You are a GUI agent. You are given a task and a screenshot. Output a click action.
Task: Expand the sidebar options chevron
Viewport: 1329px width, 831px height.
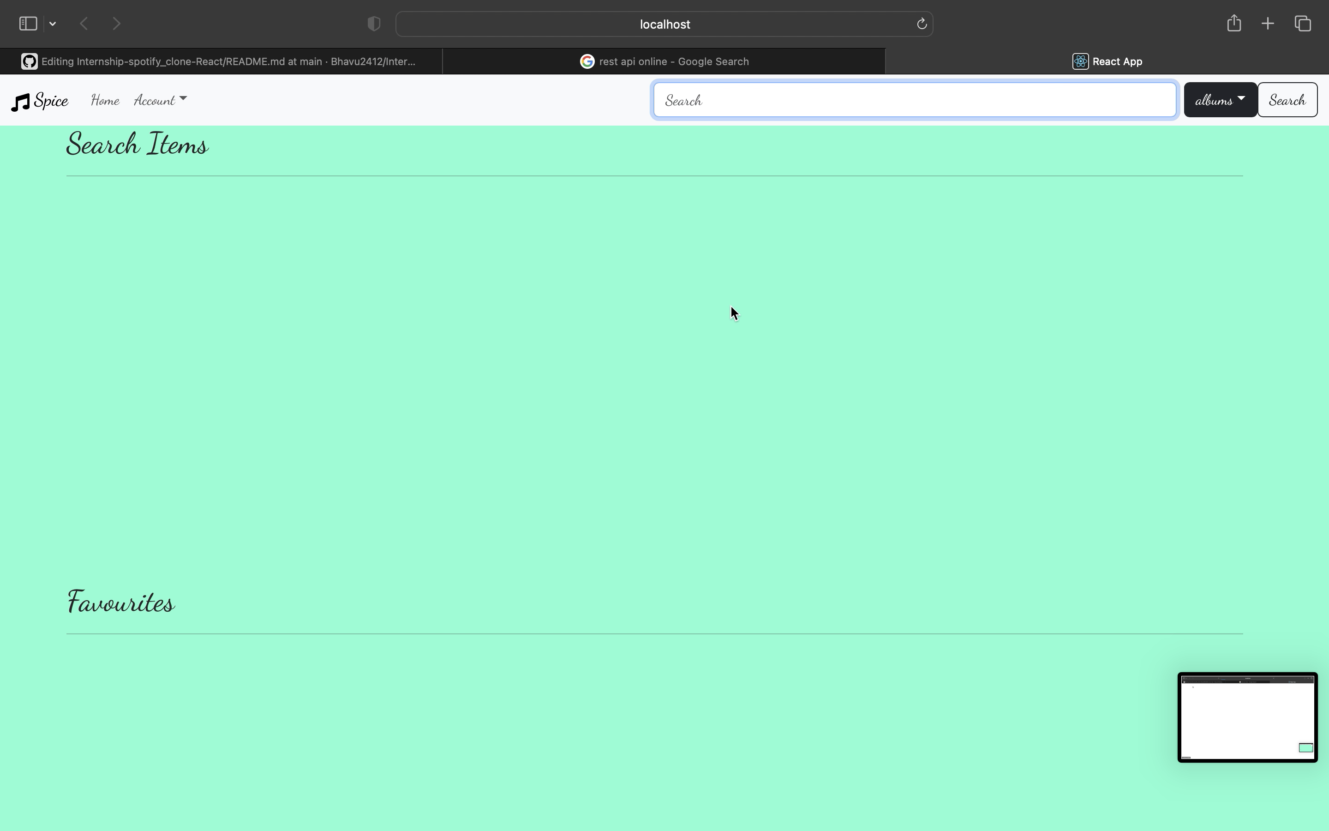(53, 24)
